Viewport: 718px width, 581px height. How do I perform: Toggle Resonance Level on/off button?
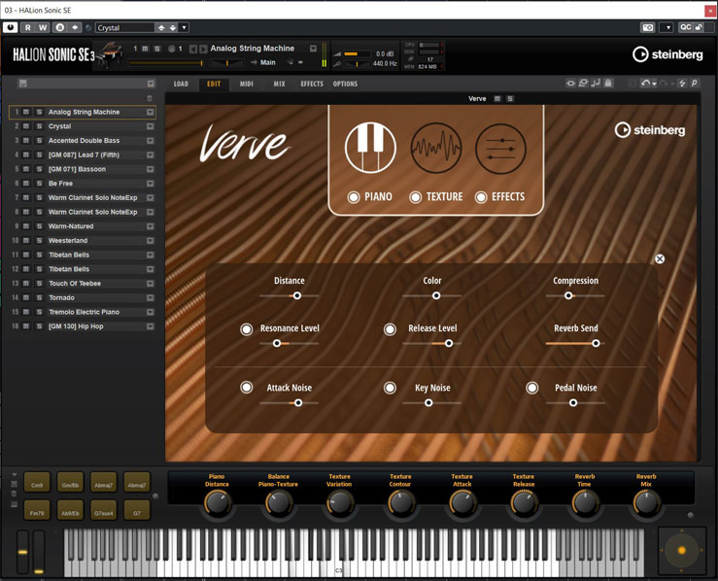click(247, 329)
